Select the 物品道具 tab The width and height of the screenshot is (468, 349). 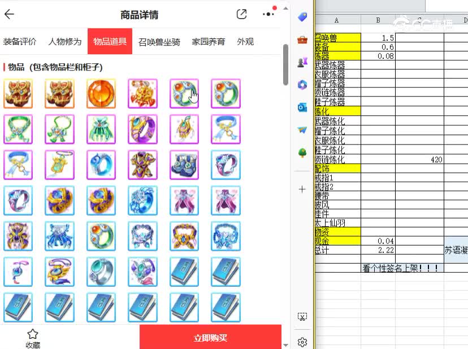click(x=110, y=41)
